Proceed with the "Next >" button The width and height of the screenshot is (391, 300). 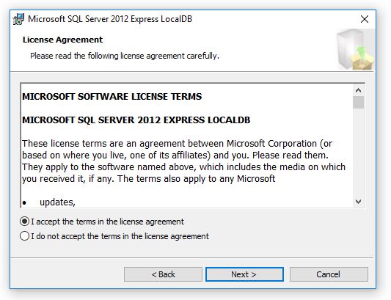click(244, 274)
